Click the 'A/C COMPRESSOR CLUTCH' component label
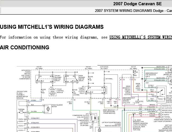The width and height of the screenshot is (172, 132). 81,115
